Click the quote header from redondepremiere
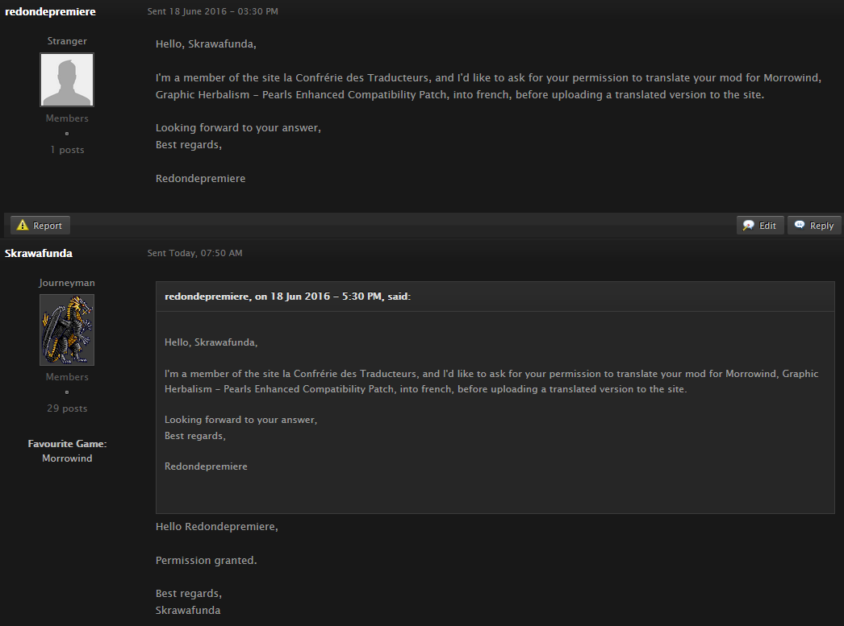The image size is (844, 626). [287, 296]
